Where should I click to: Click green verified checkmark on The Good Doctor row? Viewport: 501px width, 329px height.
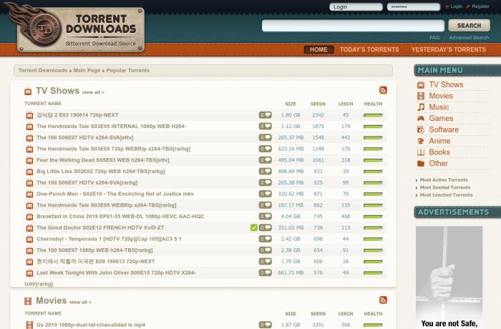(254, 227)
